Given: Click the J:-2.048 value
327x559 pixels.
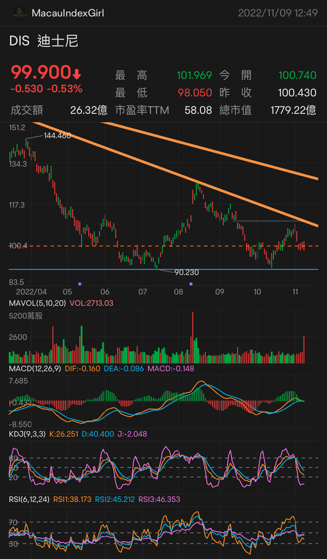Looking at the screenshot, I should (x=133, y=434).
